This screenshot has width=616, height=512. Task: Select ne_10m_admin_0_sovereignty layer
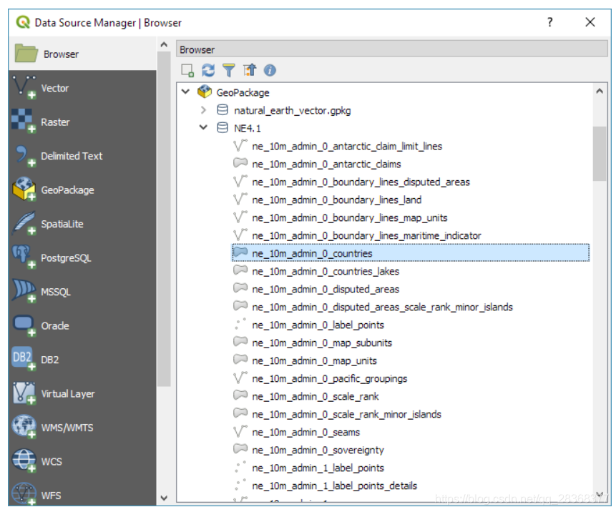(x=318, y=450)
